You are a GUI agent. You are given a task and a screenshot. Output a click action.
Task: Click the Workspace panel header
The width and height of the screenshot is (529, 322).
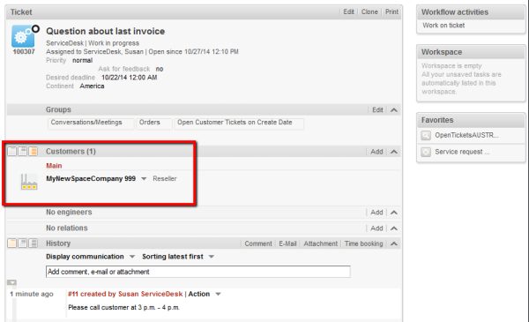[x=471, y=52]
